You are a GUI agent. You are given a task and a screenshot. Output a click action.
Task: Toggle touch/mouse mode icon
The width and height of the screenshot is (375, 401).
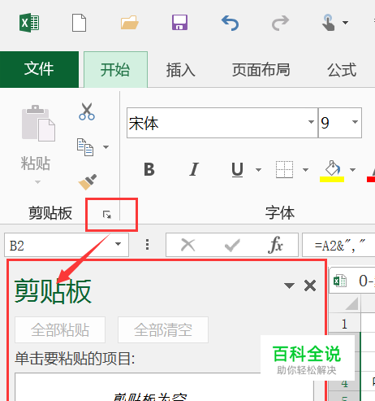(329, 23)
